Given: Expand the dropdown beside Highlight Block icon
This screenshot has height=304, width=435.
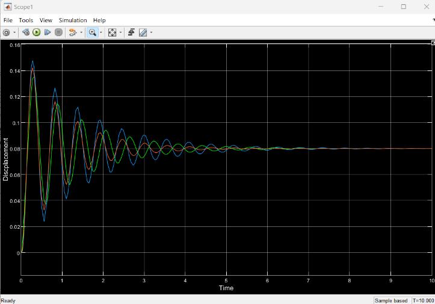Looking at the screenshot, I should 81,33.
